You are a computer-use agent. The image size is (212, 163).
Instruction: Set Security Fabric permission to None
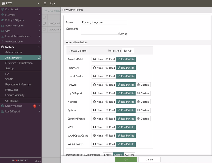98,59
